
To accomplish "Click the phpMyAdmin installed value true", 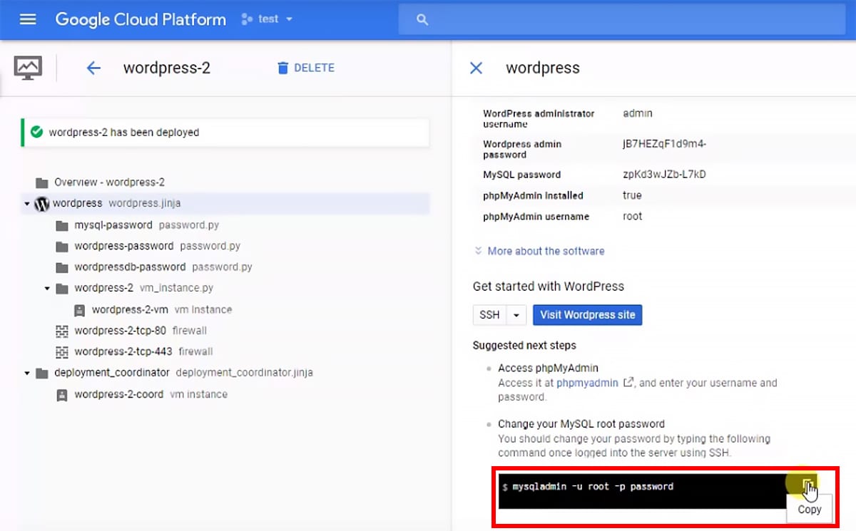I will click(x=632, y=195).
